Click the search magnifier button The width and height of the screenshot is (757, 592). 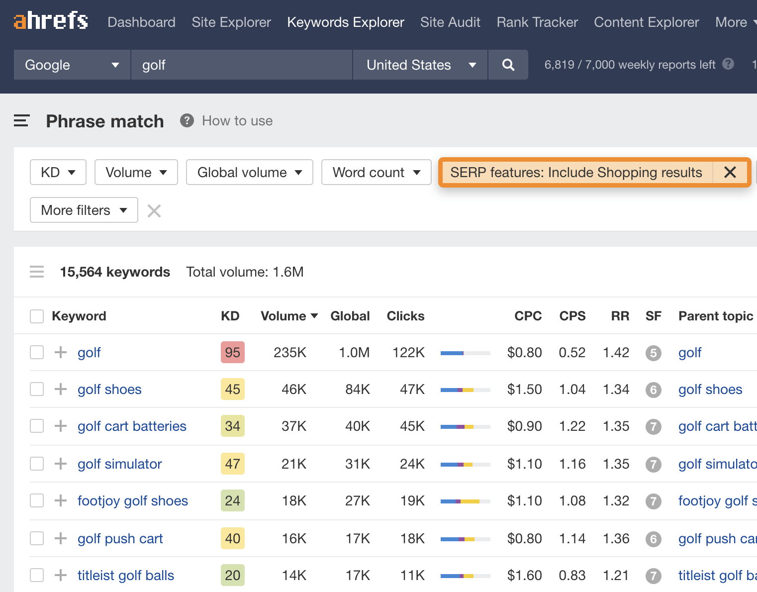pyautogui.click(x=508, y=65)
